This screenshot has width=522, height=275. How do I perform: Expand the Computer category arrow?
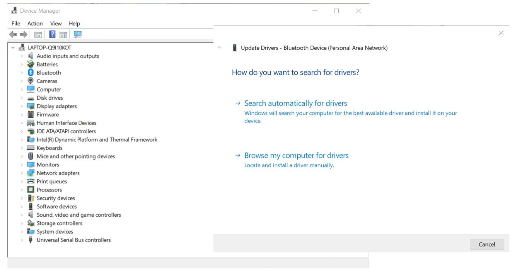[x=22, y=90]
